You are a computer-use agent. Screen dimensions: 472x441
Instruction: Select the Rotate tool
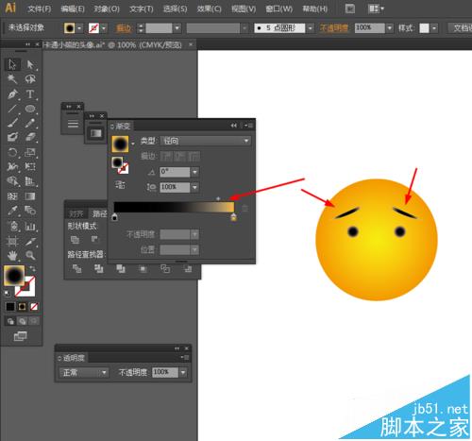point(12,152)
